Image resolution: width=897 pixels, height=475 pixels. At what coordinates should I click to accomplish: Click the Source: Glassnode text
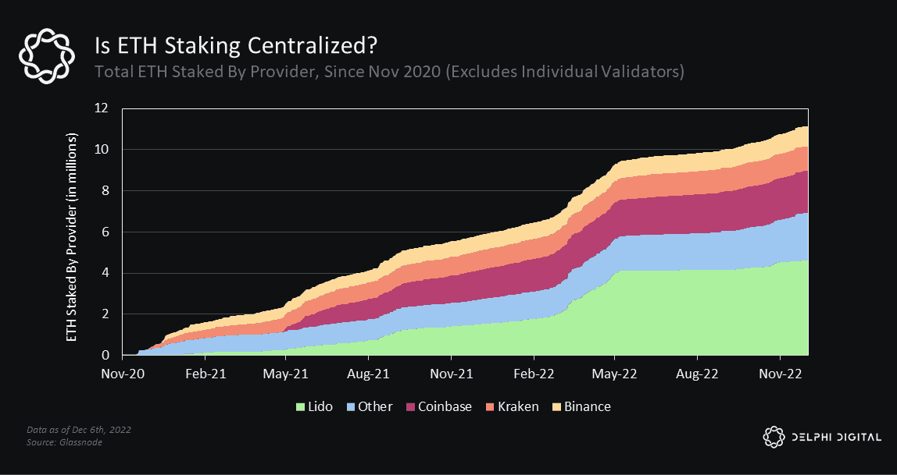click(65, 442)
